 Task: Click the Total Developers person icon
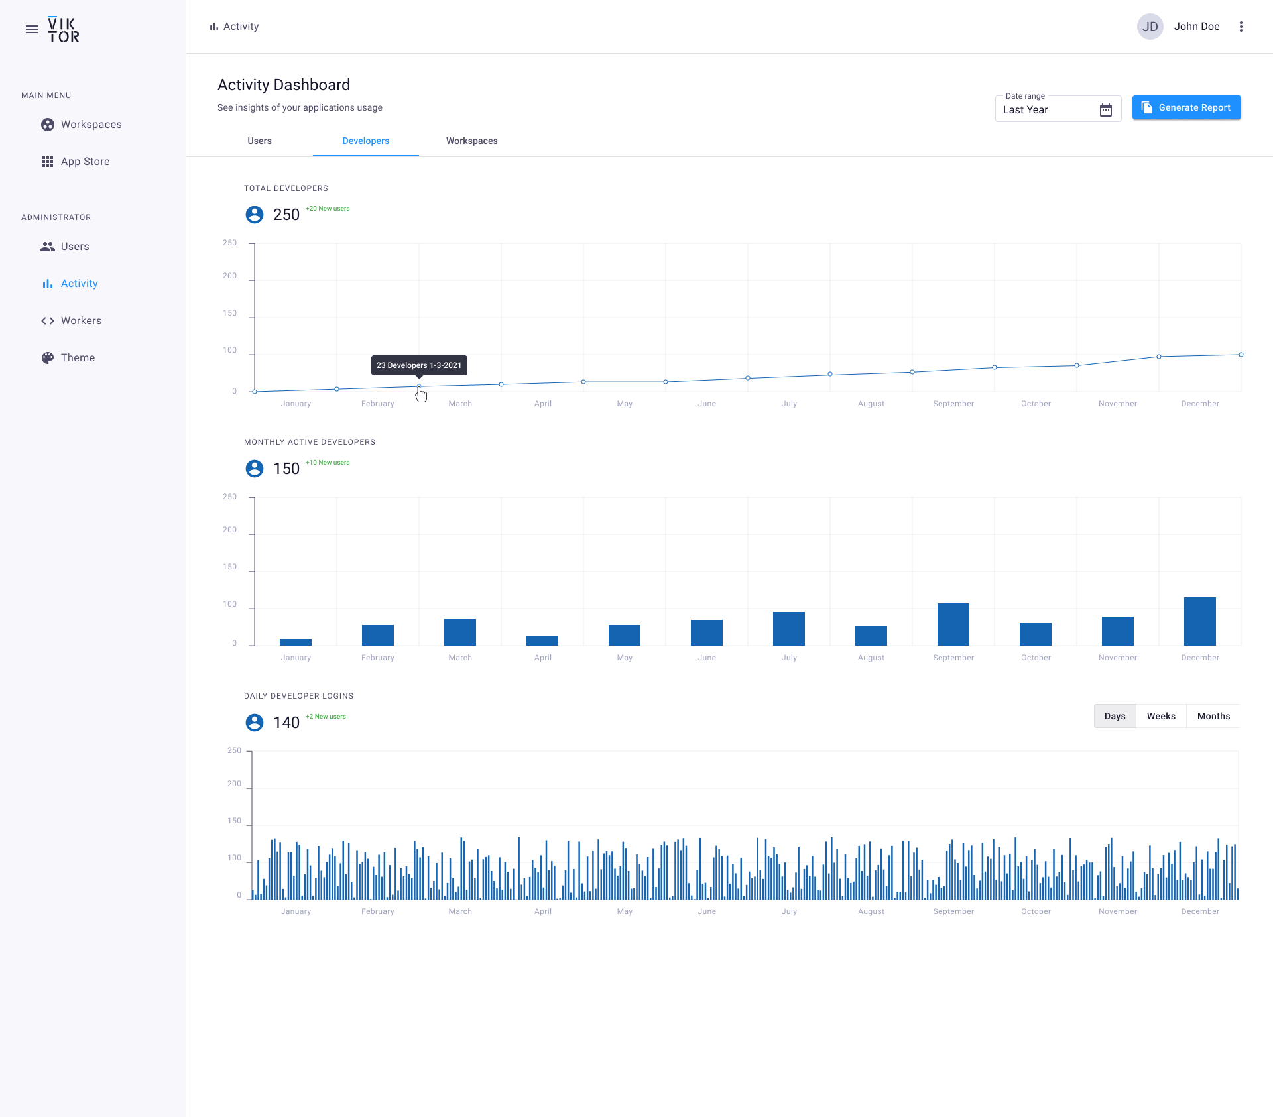coord(255,215)
